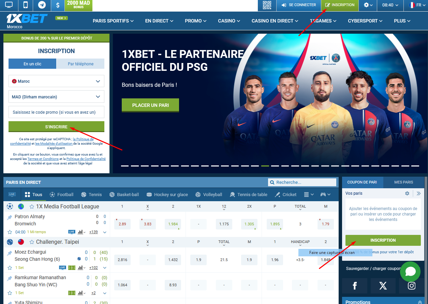Switch to the MES PARIS tab
Screen dimensions: 428x304
click(404, 182)
